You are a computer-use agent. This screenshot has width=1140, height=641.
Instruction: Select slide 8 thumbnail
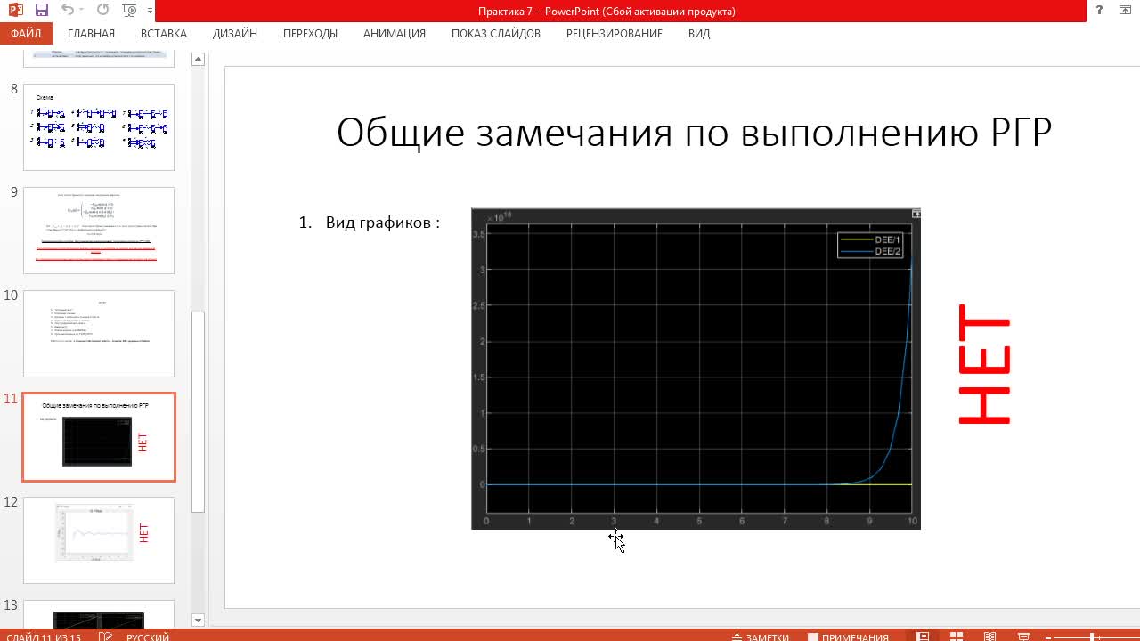99,127
